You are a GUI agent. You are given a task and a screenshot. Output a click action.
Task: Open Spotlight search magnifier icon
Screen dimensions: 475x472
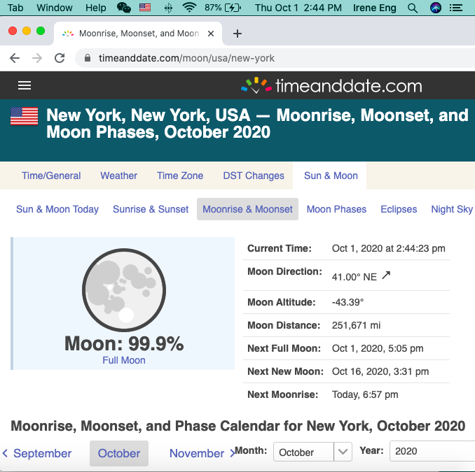(x=412, y=8)
